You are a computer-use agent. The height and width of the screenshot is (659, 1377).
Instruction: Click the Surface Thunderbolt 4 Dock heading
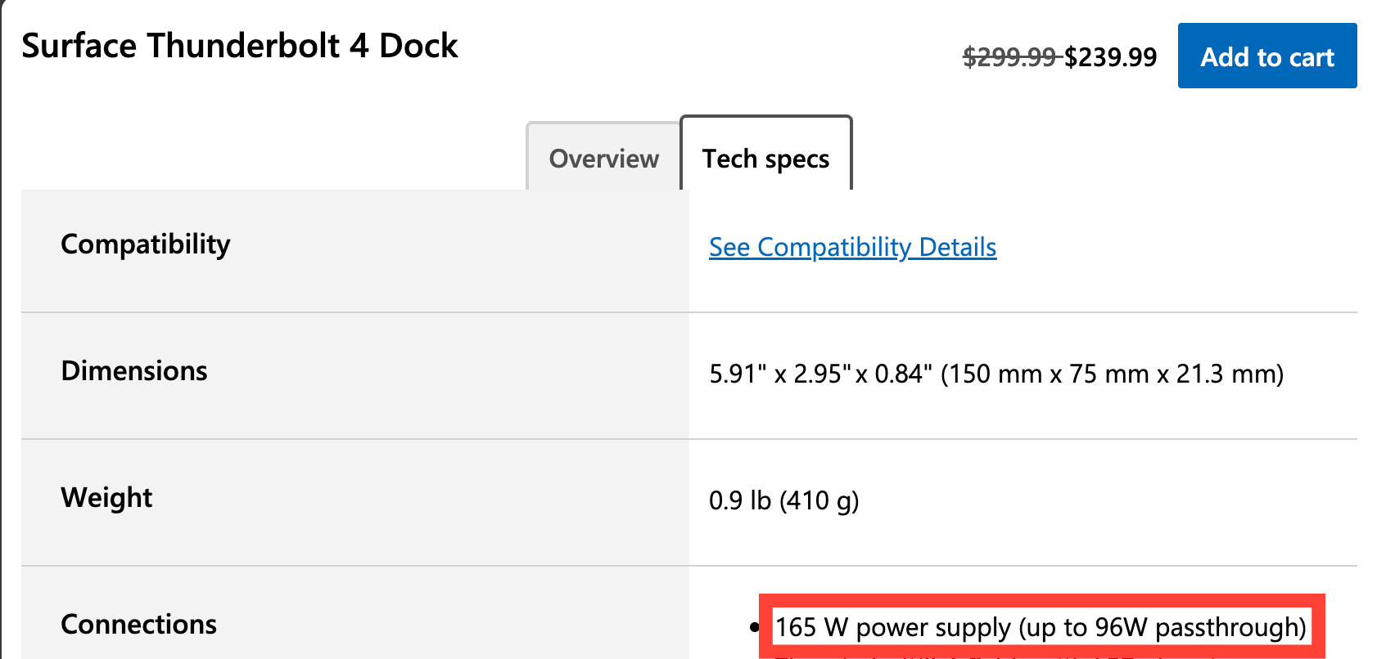coord(239,46)
